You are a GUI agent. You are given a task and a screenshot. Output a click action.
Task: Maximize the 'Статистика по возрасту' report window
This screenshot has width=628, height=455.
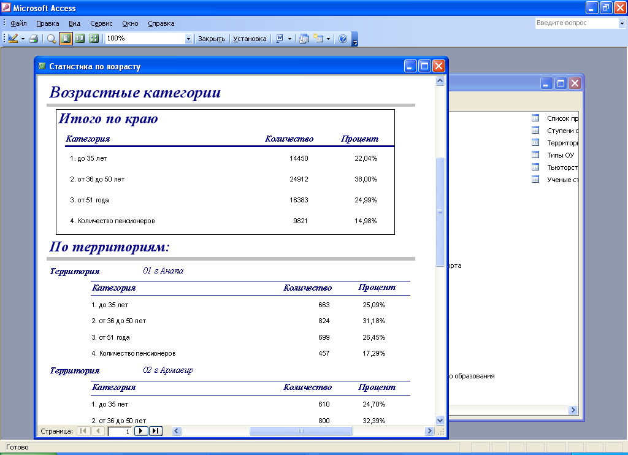(424, 66)
